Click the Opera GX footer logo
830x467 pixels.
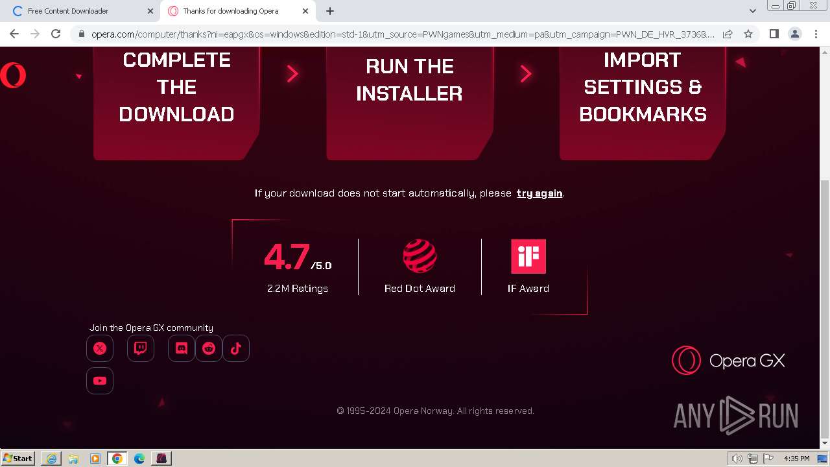click(x=728, y=361)
